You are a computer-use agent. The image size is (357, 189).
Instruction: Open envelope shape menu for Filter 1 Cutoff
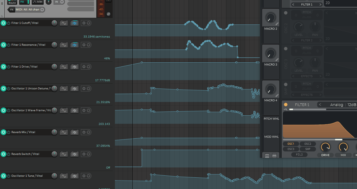[63, 23]
